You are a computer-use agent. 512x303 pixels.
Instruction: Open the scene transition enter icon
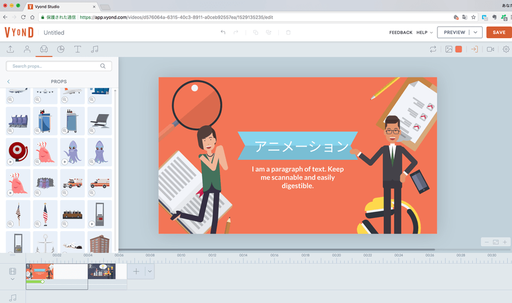[x=474, y=50]
